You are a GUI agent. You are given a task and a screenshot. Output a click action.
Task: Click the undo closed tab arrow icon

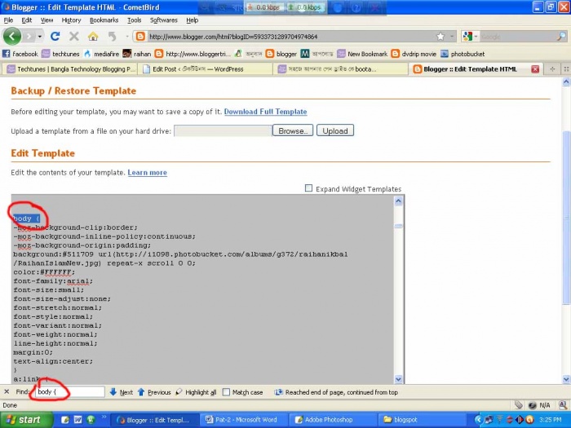(113, 36)
